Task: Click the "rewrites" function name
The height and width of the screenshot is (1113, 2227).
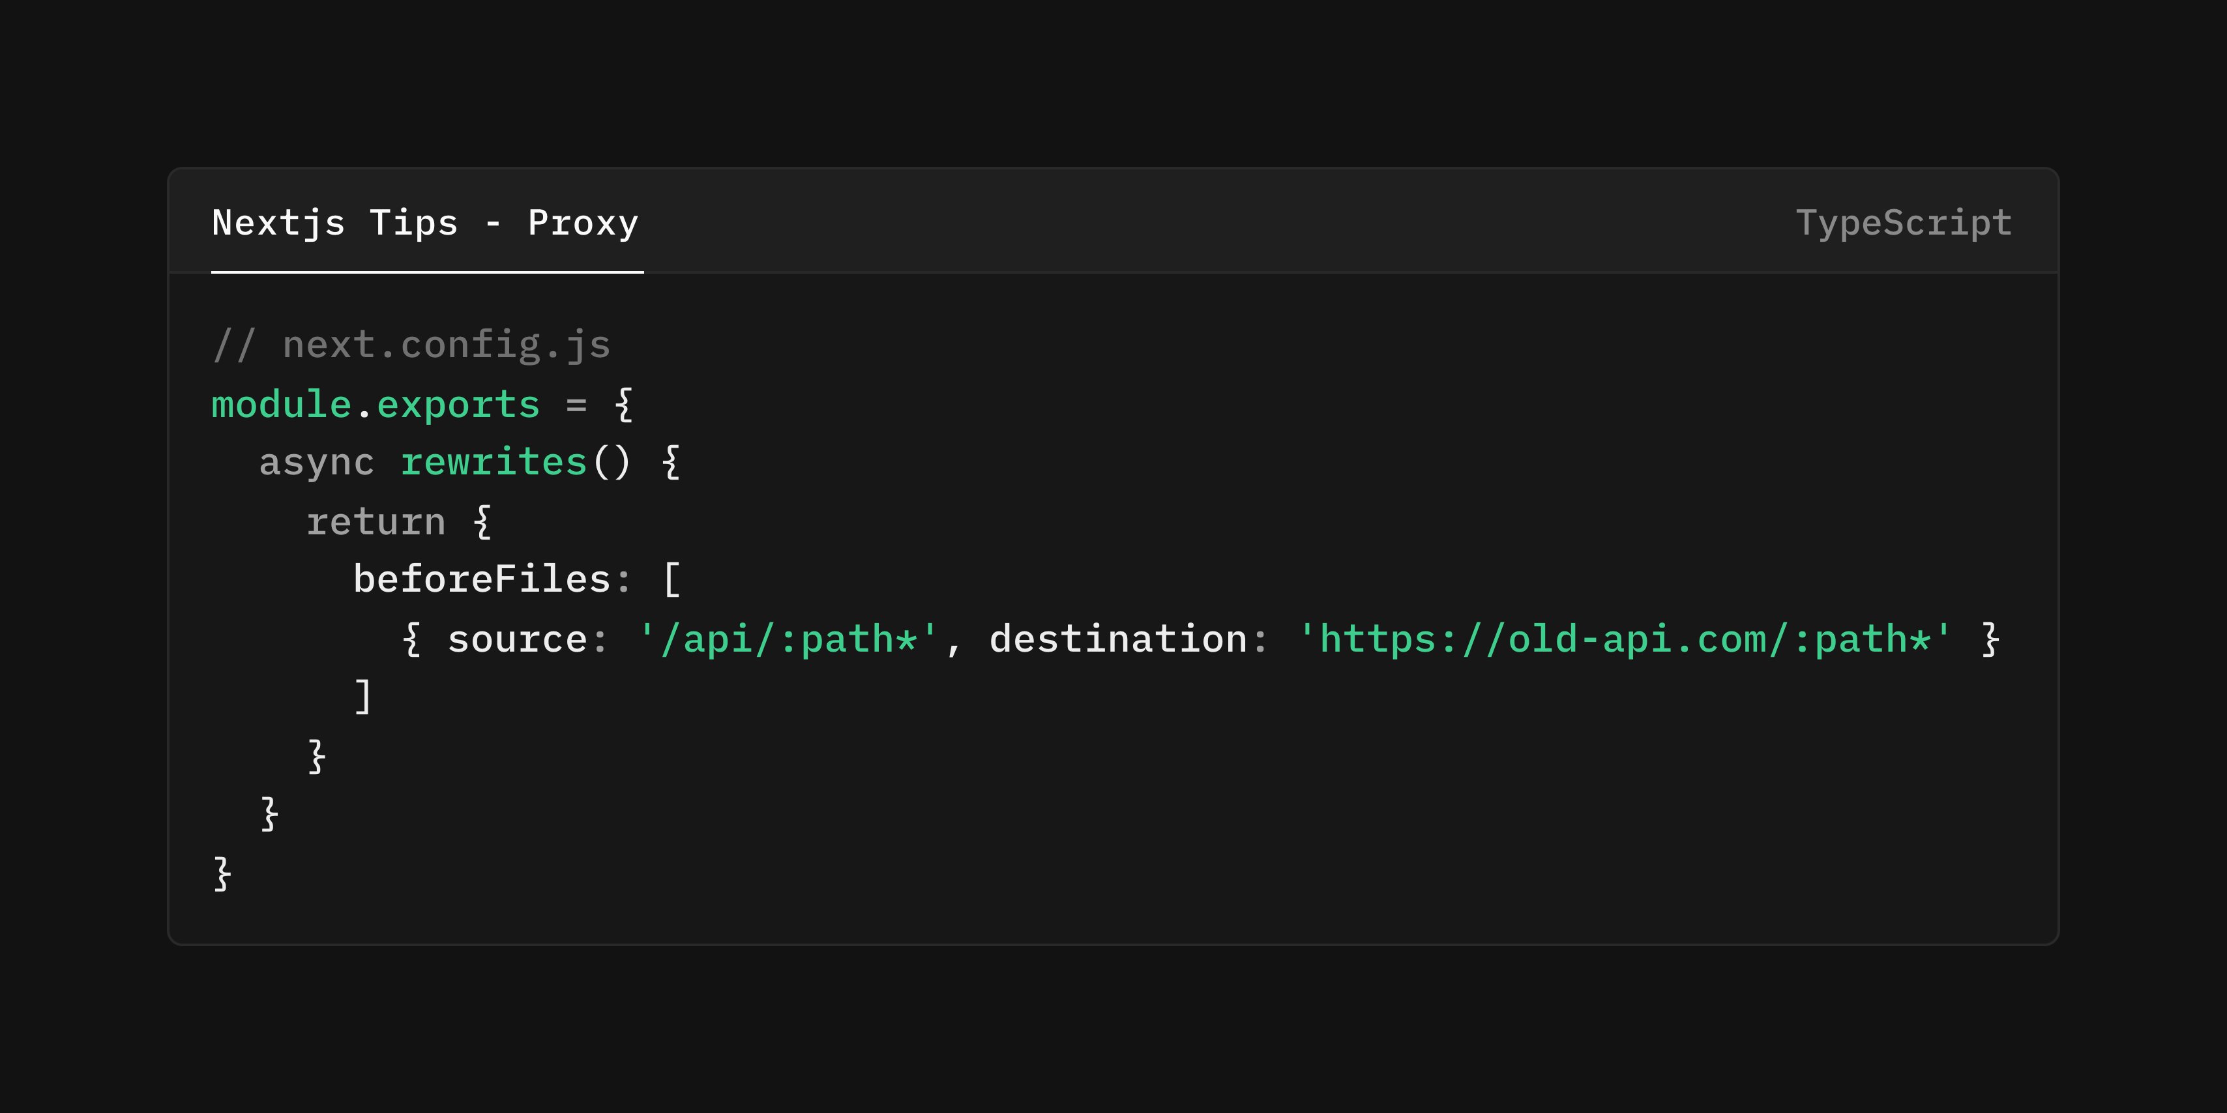Action: [494, 462]
